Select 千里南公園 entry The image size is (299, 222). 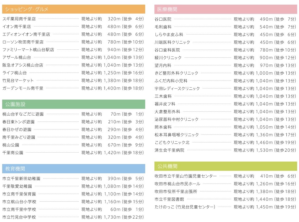(x=13, y=153)
